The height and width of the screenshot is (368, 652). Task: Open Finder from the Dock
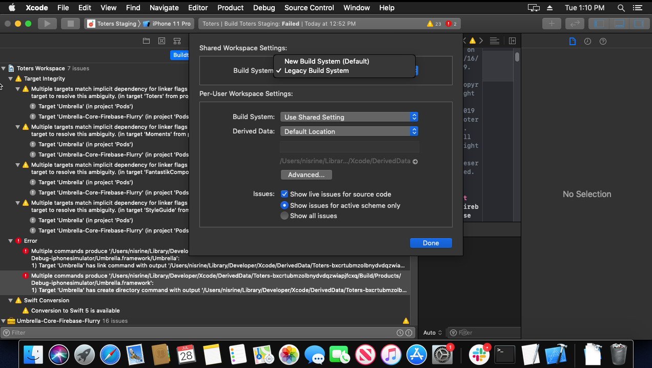click(34, 355)
